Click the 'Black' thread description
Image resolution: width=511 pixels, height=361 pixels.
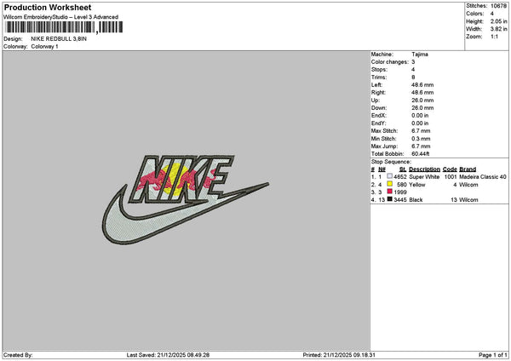tap(416, 200)
